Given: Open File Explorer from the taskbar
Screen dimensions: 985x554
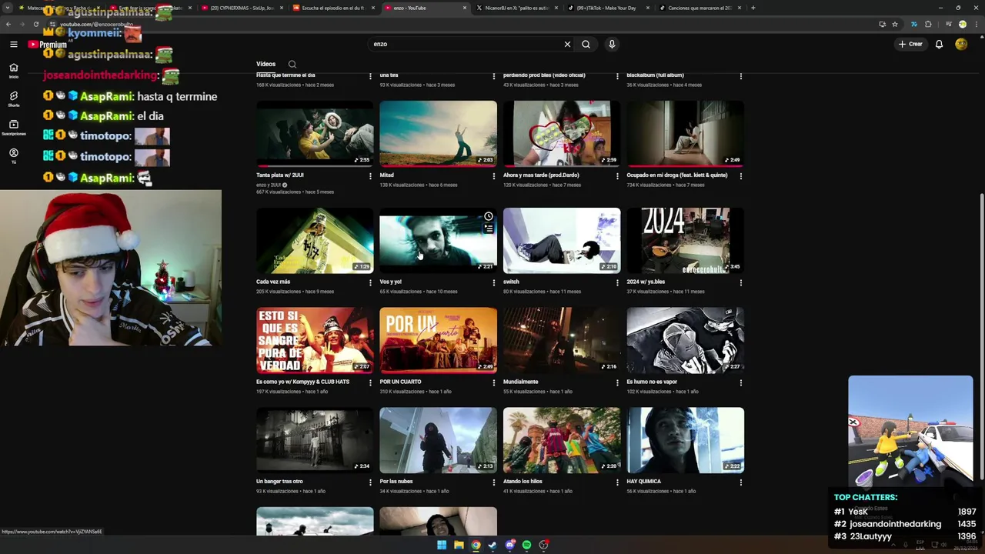Looking at the screenshot, I should pos(459,545).
